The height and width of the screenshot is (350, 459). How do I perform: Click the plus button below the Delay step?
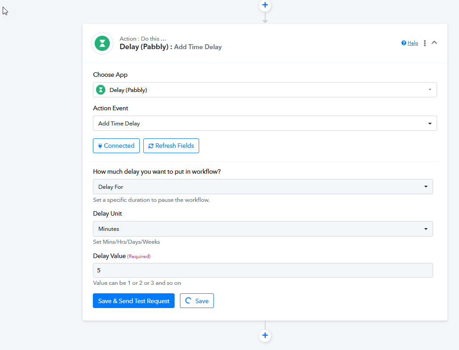pyautogui.click(x=265, y=335)
